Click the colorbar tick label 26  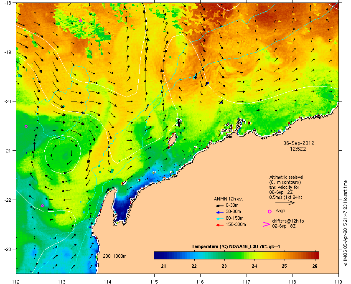pyautogui.click(x=315, y=266)
